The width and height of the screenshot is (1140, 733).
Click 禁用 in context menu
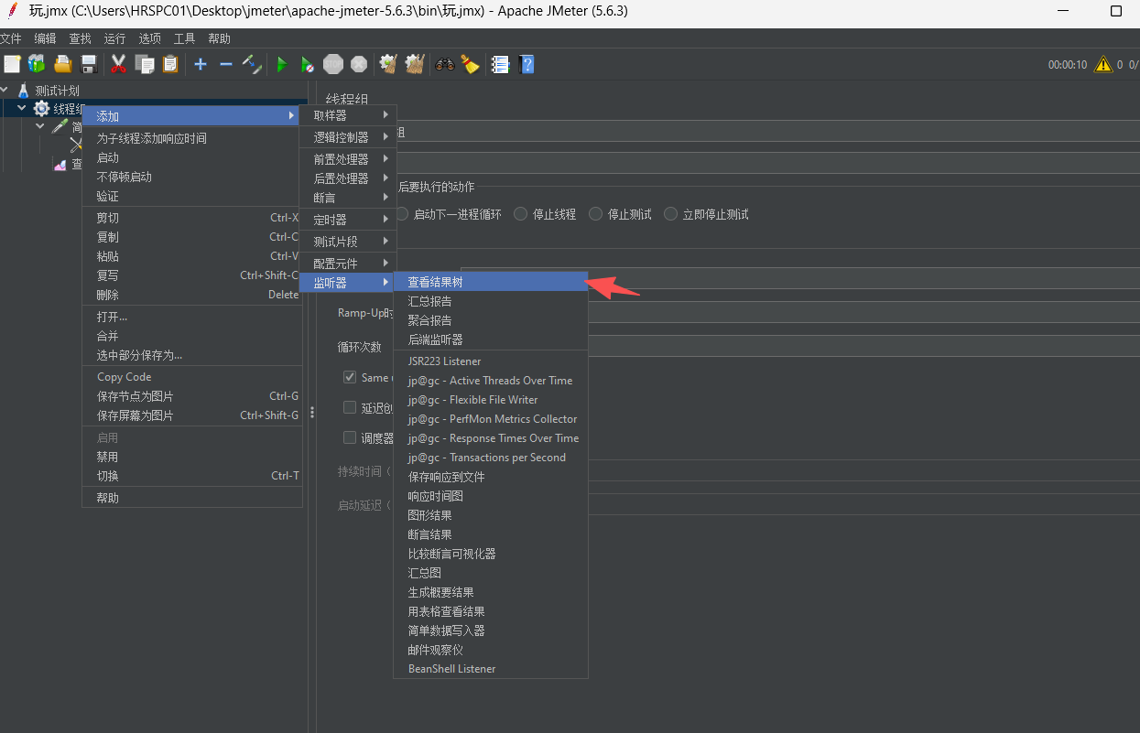[192, 457]
